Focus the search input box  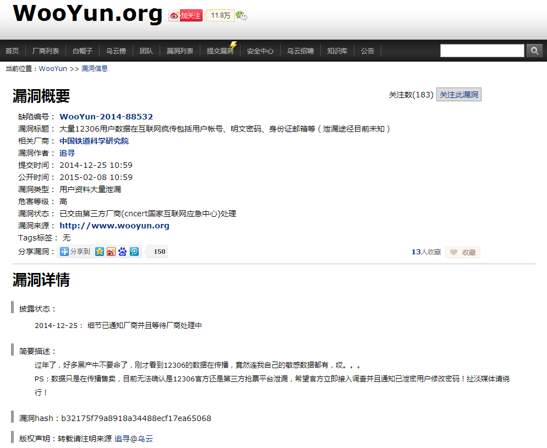tap(482, 51)
